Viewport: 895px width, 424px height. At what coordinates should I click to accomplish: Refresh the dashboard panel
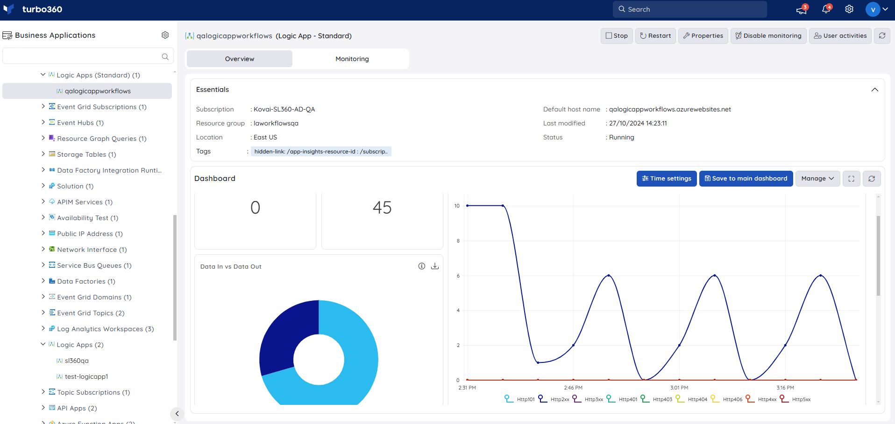click(x=872, y=179)
